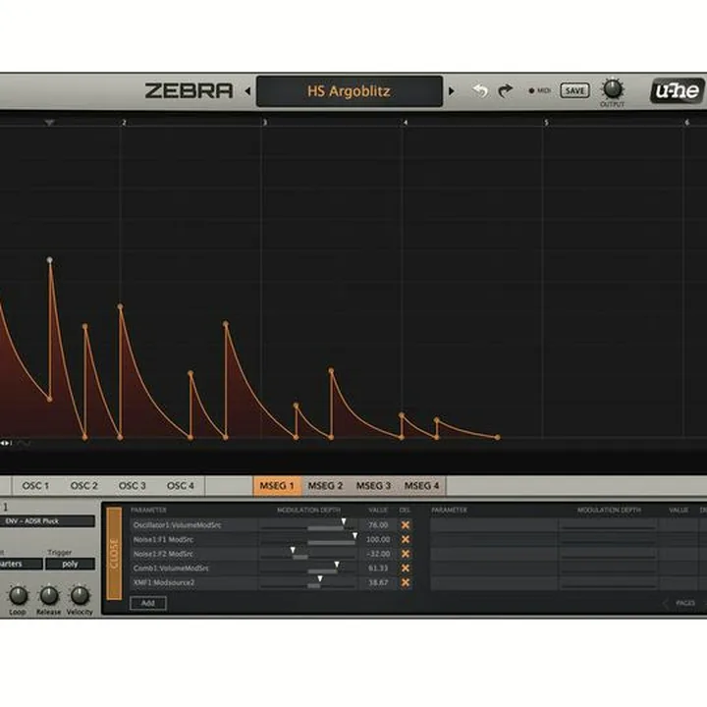Screen dimensions: 707x707
Task: Add a new modulation target with Add
Action: (x=148, y=603)
